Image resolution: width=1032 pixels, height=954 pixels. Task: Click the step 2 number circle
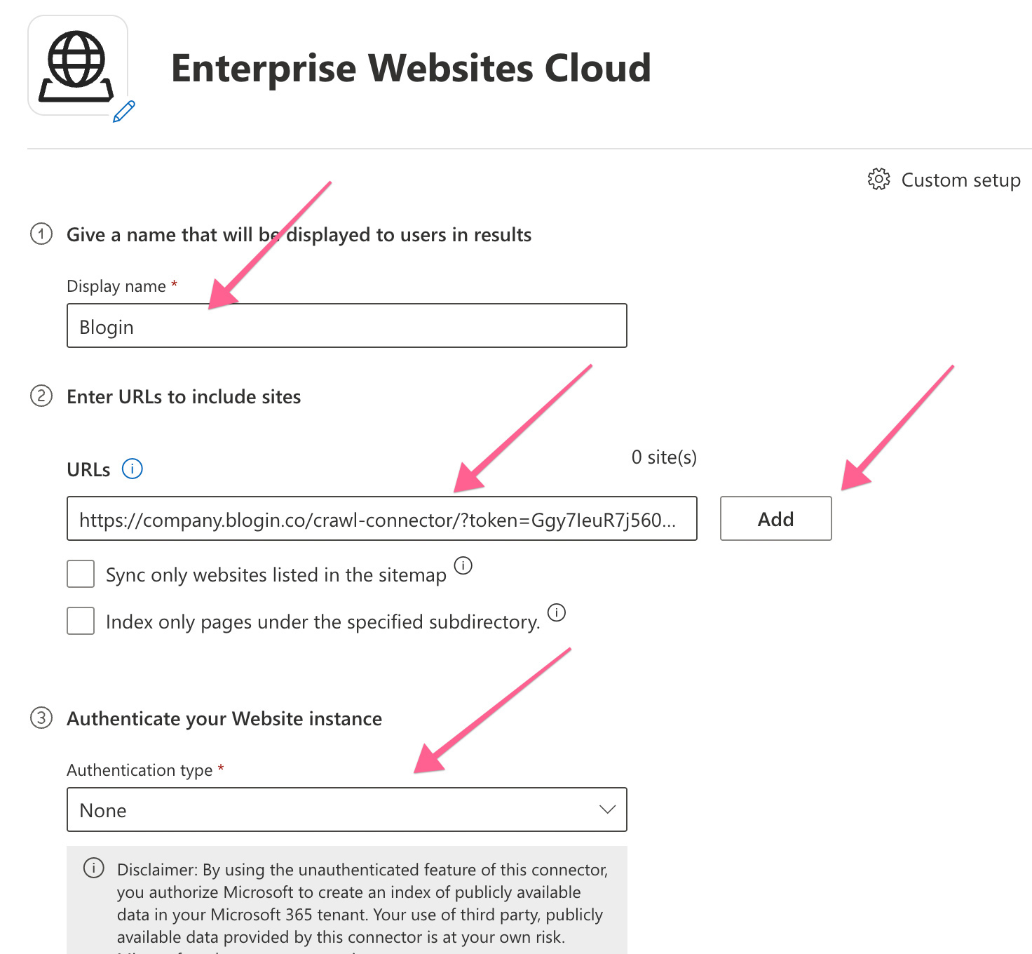point(41,396)
